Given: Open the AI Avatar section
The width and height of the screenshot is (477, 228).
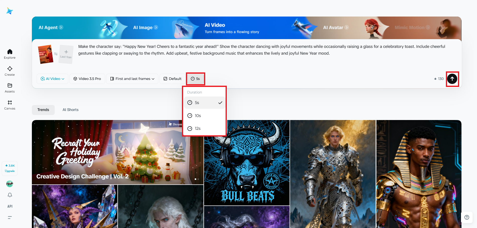Looking at the screenshot, I should 336,28.
